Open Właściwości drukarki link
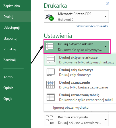Viewport: 116px width, 128px height. (x=92, y=26)
